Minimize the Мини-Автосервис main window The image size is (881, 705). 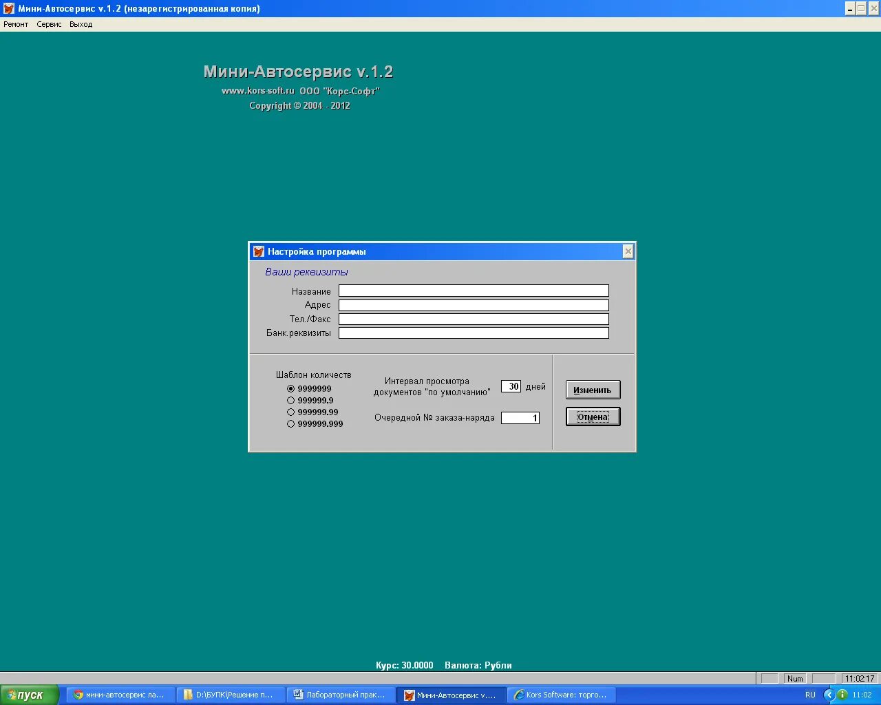coord(850,8)
